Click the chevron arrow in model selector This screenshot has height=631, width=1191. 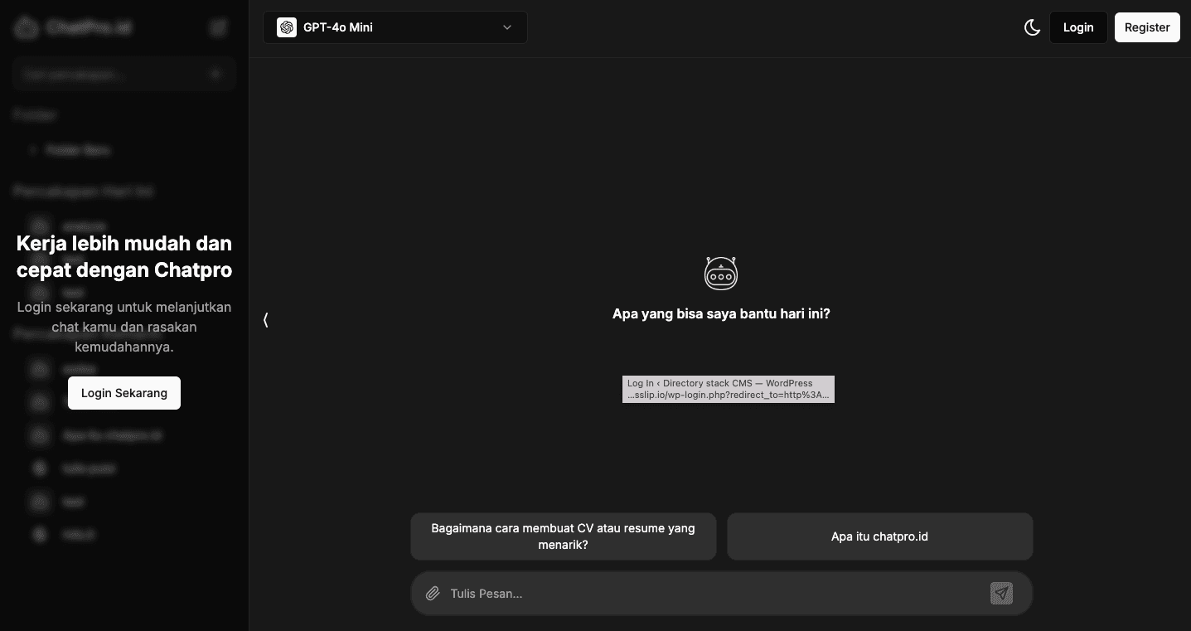(x=507, y=27)
